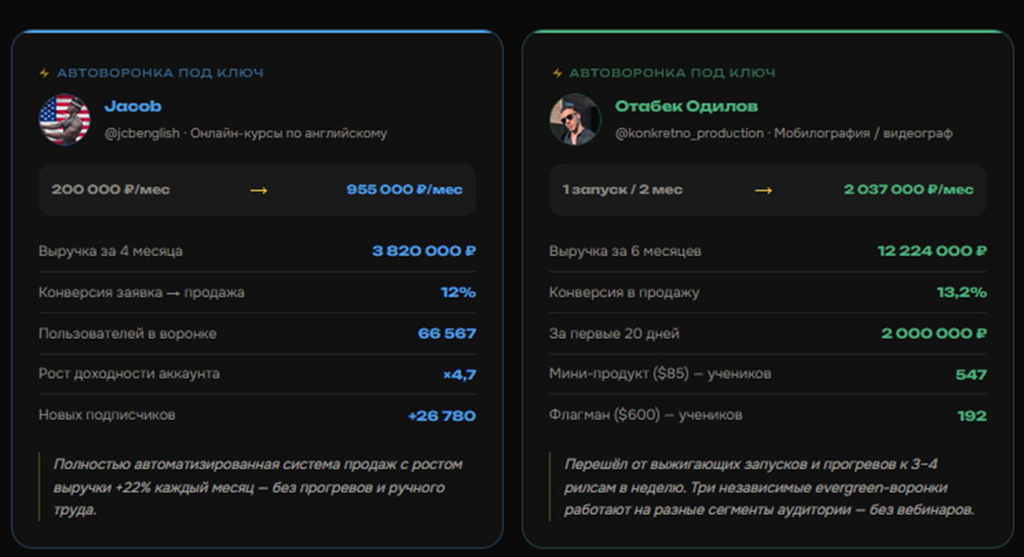1024x557 pixels.
Task: Click the За первые 20 дней label
Action: (614, 333)
